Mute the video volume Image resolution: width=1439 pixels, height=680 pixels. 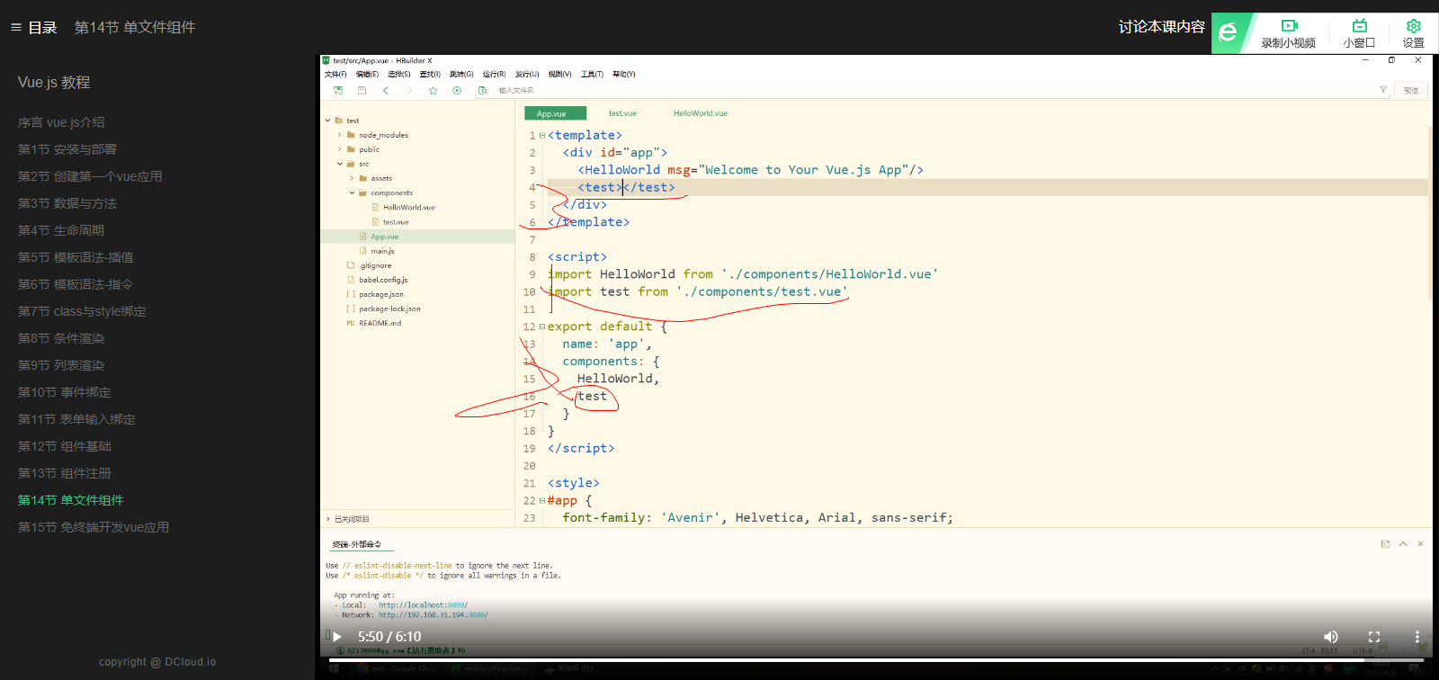(1331, 637)
